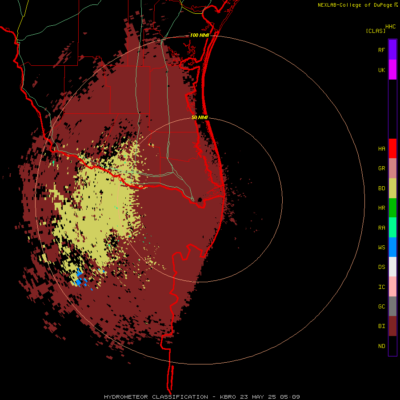Click the black KBRO radar site dot
The image size is (400, 400).
(200, 200)
